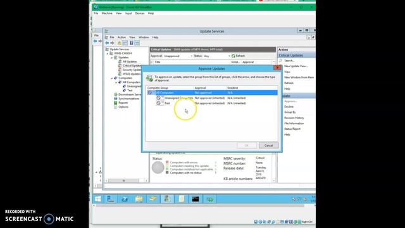Image resolution: width=405 pixels, height=228 pixels.
Task: Click Group By in the Actions pane
Action: tap(290, 112)
